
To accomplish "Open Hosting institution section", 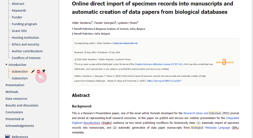I will (25, 38).
